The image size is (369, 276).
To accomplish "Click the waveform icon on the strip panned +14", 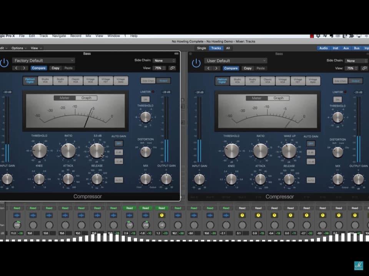I will pyautogui.click(x=145, y=215).
